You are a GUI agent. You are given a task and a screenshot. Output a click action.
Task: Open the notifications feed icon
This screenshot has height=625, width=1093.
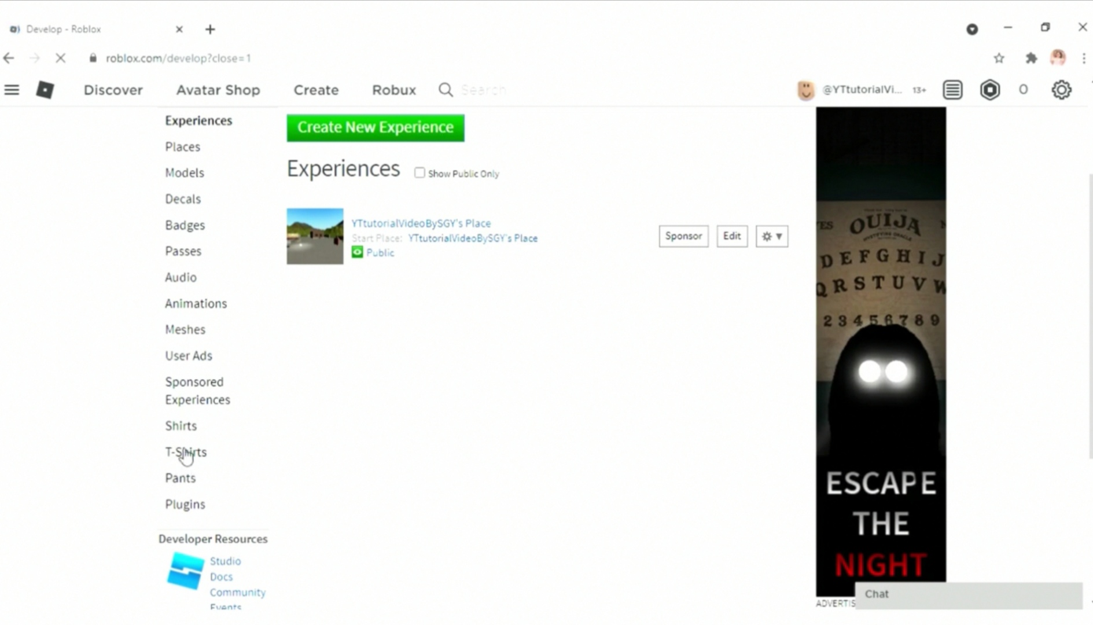coord(952,90)
